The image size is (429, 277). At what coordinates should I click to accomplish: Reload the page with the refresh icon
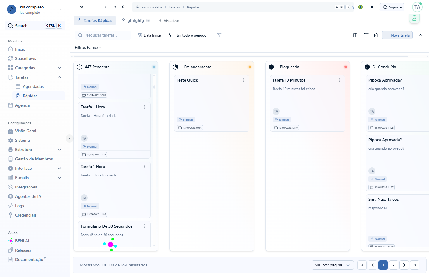114,7
